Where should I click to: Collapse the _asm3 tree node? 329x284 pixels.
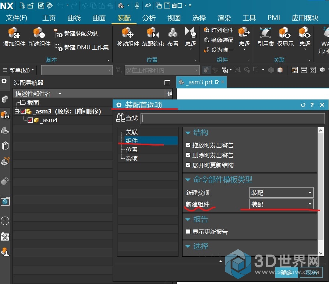tap(17, 111)
